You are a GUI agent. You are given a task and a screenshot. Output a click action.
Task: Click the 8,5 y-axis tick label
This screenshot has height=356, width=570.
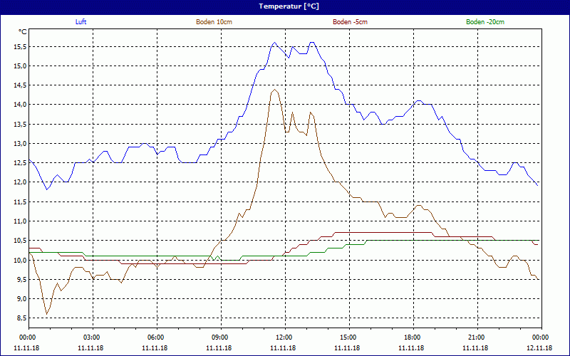click(x=21, y=318)
